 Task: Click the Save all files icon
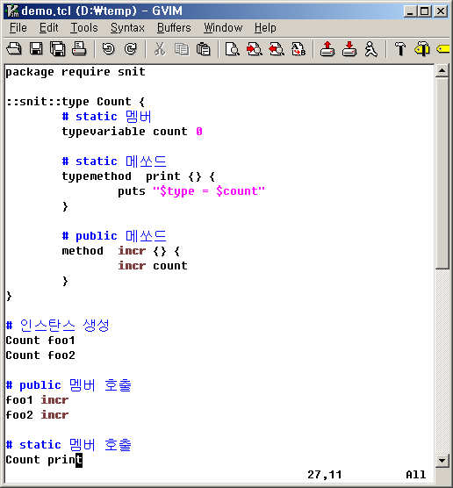click(x=58, y=49)
